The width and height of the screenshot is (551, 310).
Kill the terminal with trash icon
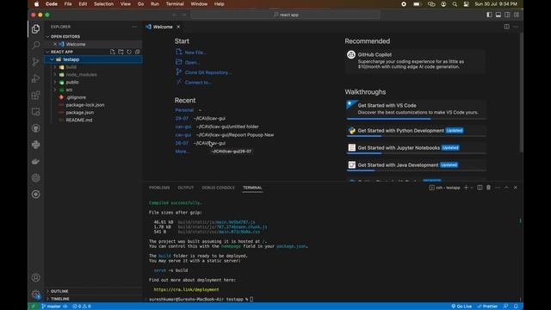pyautogui.click(x=488, y=188)
